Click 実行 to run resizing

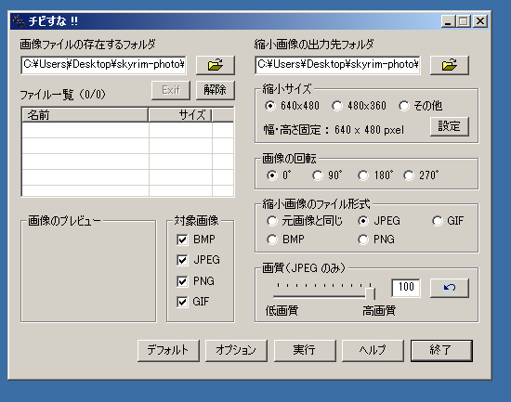(305, 351)
